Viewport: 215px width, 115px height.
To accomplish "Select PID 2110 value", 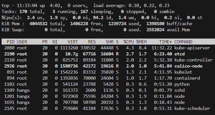I will [x=9, y=60].
